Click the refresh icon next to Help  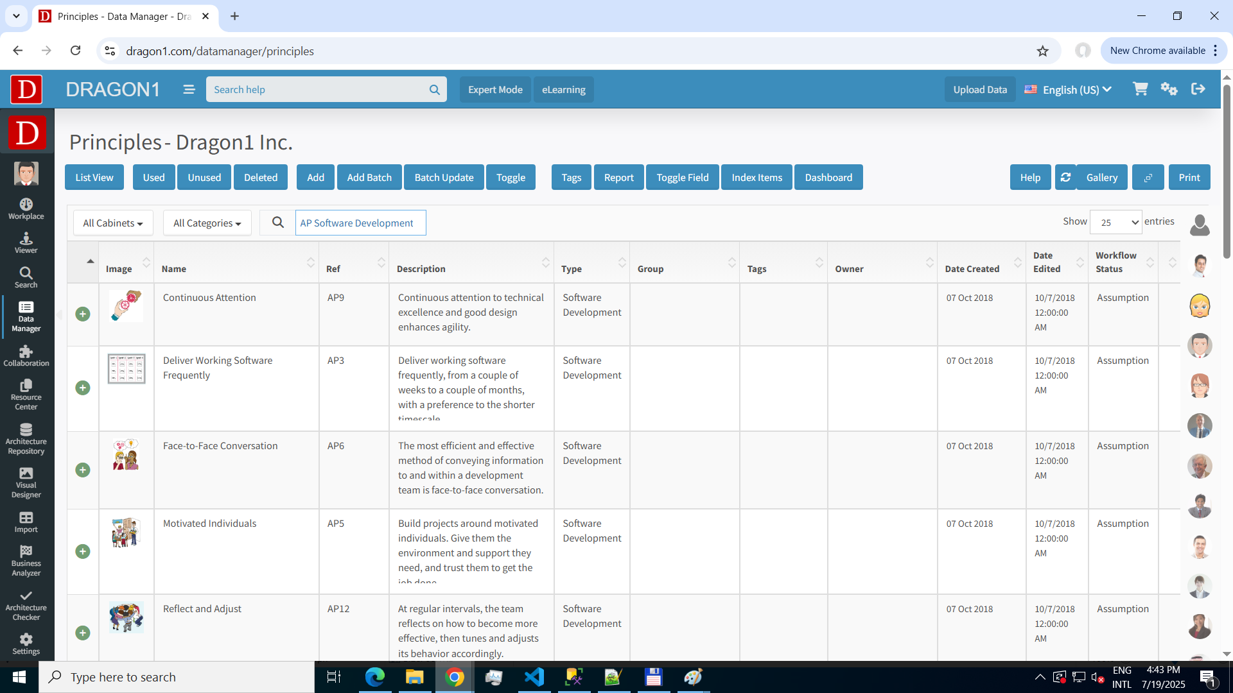click(x=1065, y=177)
